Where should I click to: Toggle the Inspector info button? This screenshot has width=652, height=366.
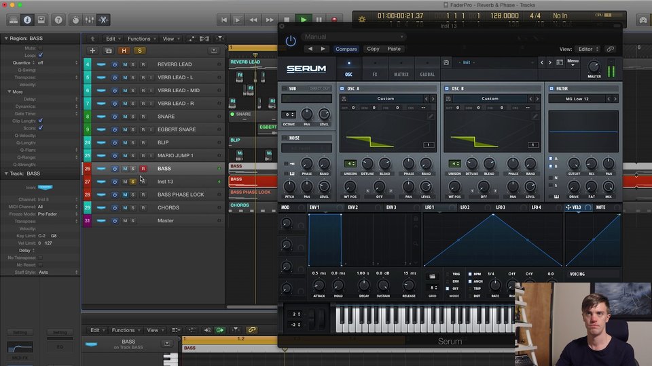27,20
